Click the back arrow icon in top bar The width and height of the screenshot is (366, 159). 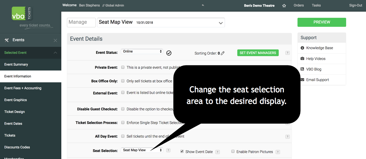pos(203,5)
